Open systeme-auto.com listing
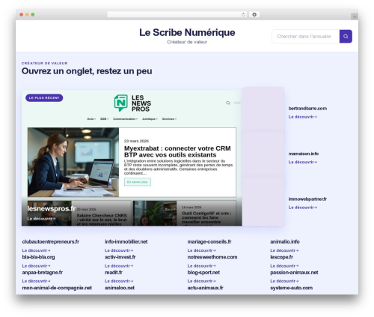 [x=292, y=288]
